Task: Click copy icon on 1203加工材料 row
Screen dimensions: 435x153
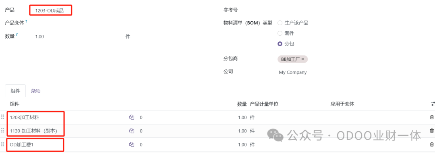Action: 131,117
